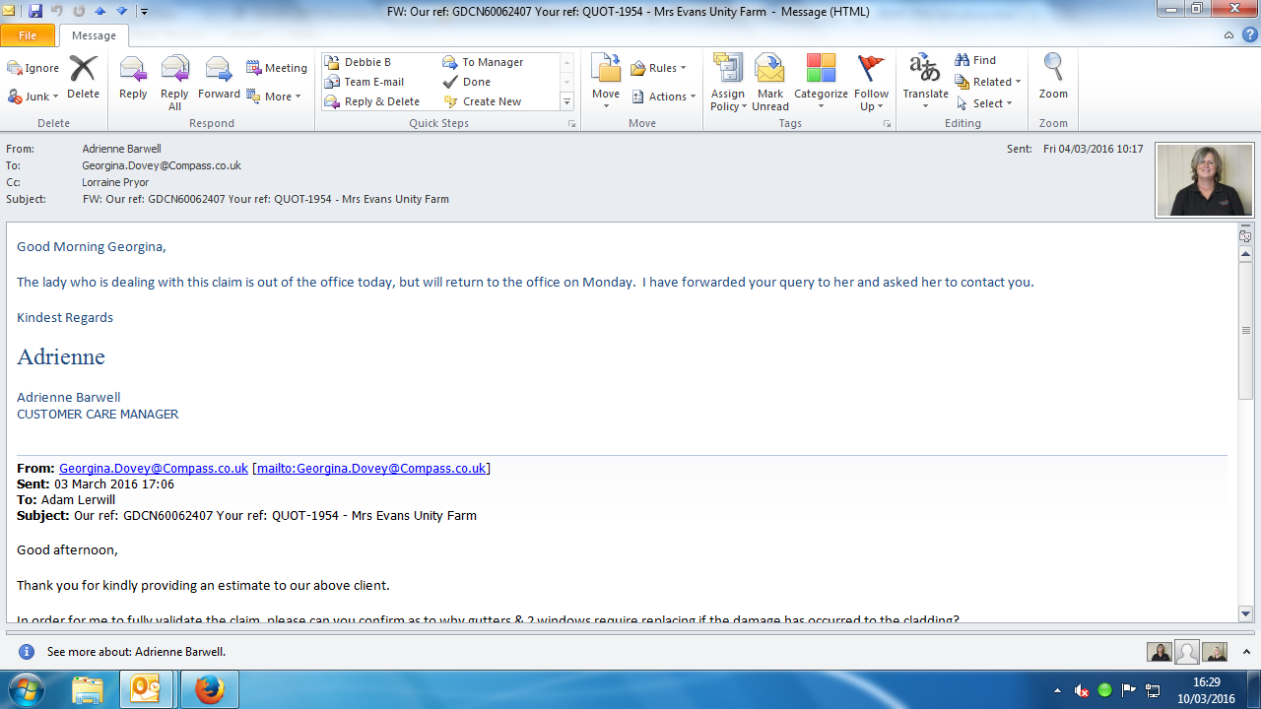
Task: Open Windows Explorer from the taskbar
Action: (x=87, y=689)
